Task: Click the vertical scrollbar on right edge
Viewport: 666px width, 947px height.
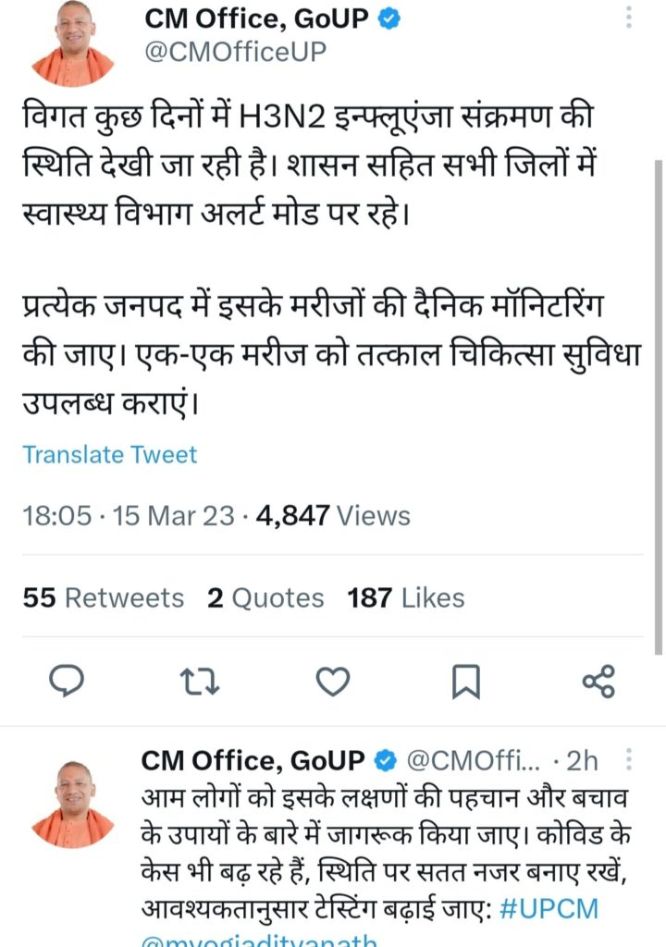Action: (x=659, y=370)
